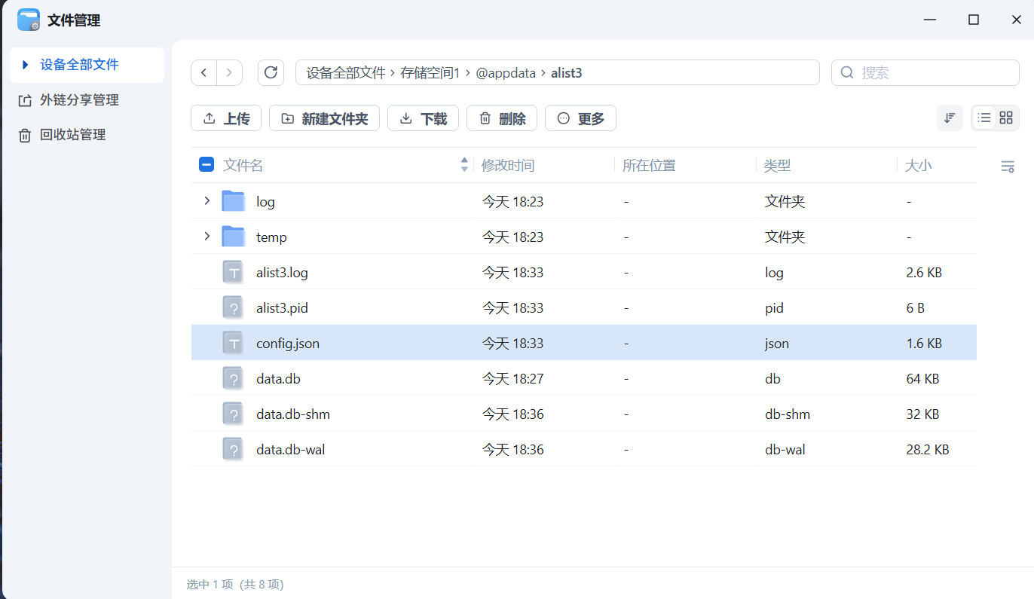Click the 下载 download button

(x=423, y=118)
